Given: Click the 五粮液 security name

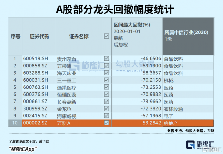Looking at the screenshot, I should [64, 66].
